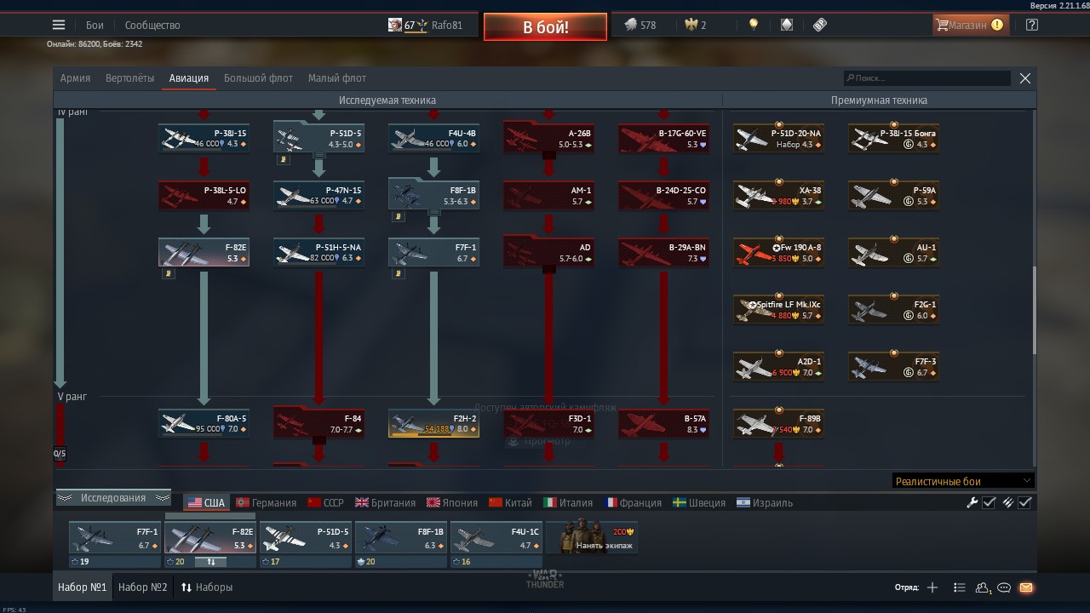Select F8F-1B in the crew slot bar
1090x613 pixels.
click(x=401, y=538)
